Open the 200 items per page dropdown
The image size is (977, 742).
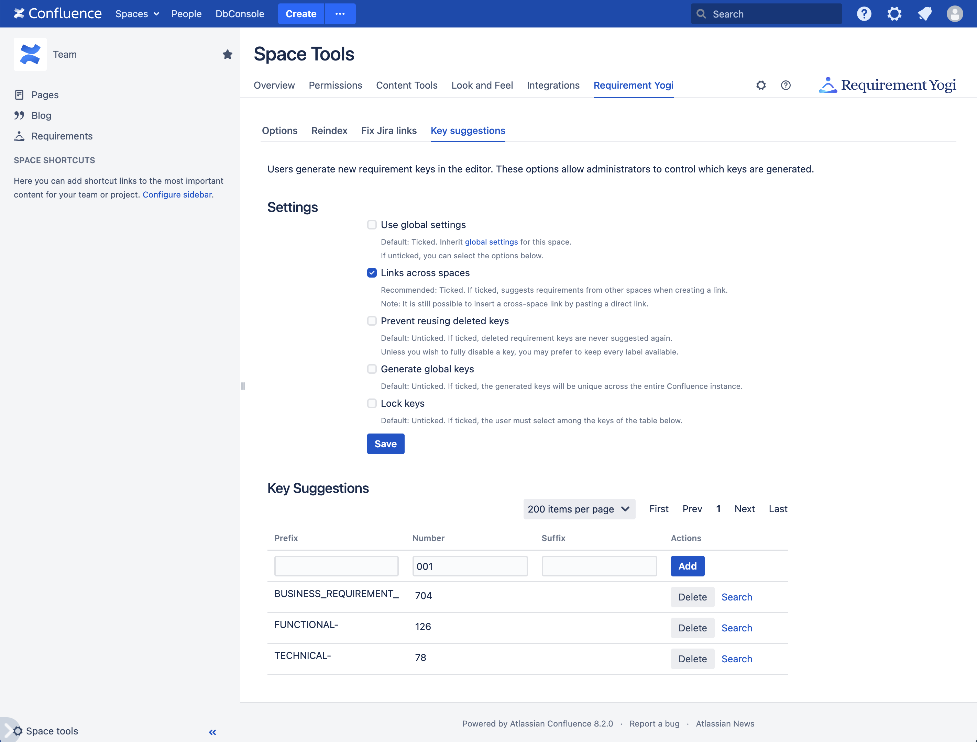click(579, 509)
